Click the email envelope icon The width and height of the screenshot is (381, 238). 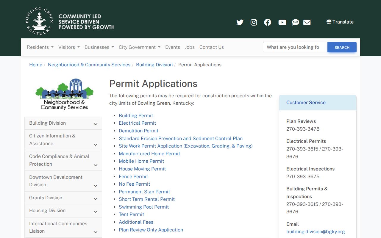pyautogui.click(x=307, y=22)
